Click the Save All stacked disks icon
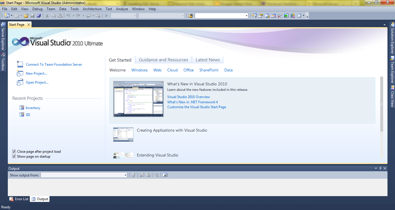 [x=39, y=16]
